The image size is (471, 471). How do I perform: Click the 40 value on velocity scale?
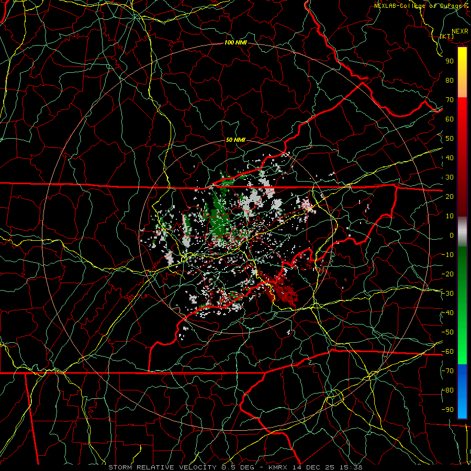tap(450, 158)
